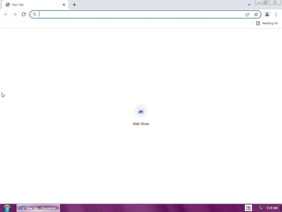
Task: Open the Windows Start menu
Action: [7, 208]
